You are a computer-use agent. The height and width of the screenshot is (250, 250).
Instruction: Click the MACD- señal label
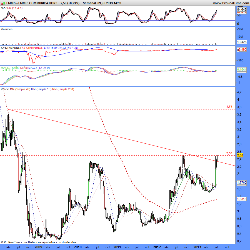click(x=10, y=68)
